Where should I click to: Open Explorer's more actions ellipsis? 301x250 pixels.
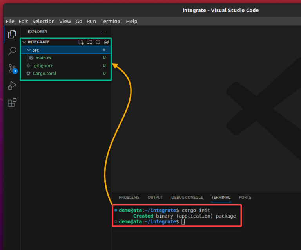(x=103, y=32)
